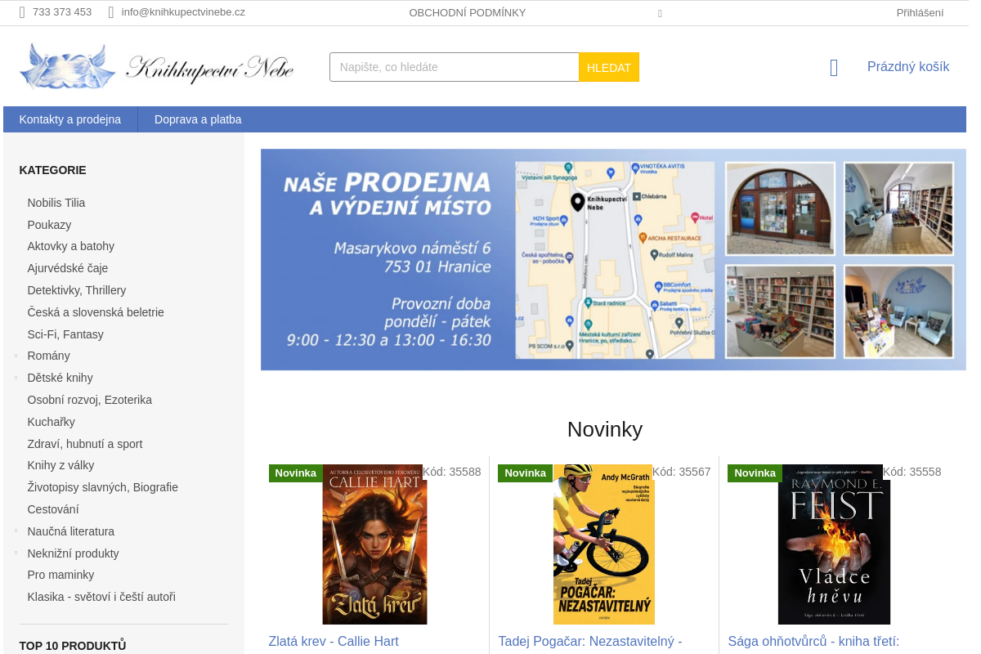Click the Knihkupectví Nebe angel logo
This screenshot has width=981, height=654.
[x=157, y=67]
